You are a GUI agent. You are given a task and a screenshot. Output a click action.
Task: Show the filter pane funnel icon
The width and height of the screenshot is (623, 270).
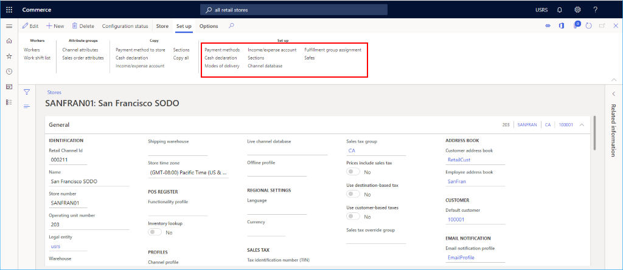(27, 92)
